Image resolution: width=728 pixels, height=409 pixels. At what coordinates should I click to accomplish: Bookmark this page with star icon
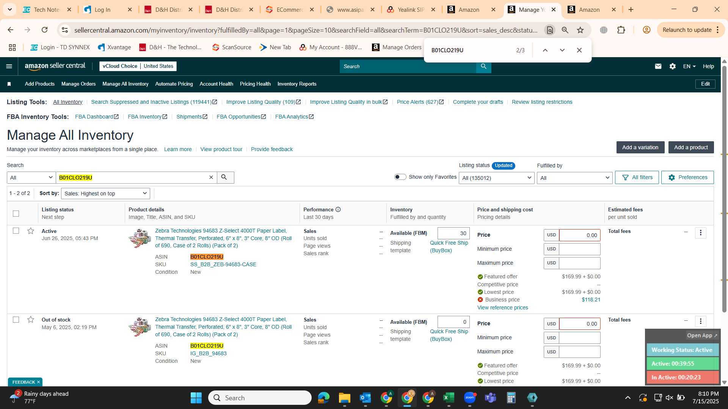pos(580,30)
